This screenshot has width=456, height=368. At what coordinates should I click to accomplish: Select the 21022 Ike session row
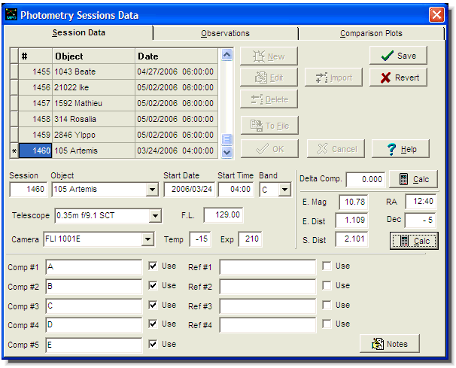pyautogui.click(x=114, y=87)
